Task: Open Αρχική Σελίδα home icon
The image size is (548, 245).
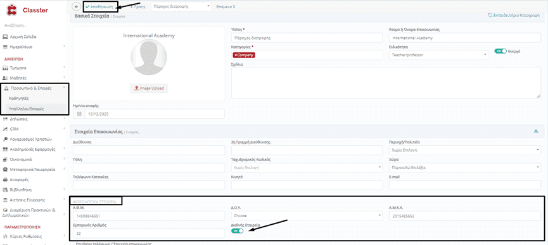Action: pyautogui.click(x=5, y=37)
